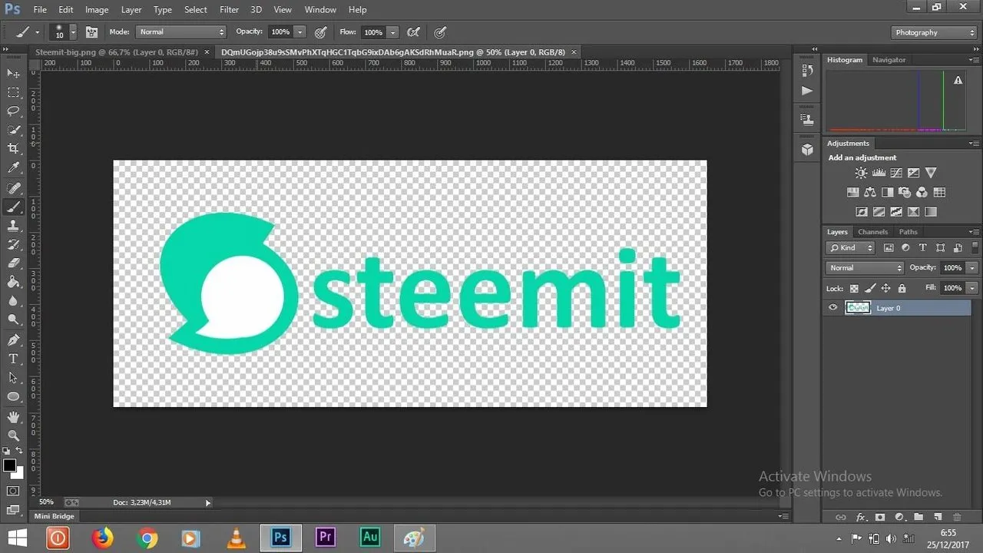Select the Zoom tool
983x553 pixels.
(x=13, y=435)
